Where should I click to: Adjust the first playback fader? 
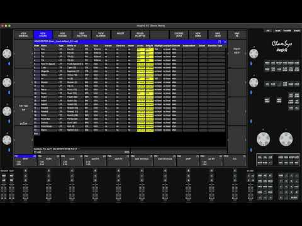coord(26,192)
